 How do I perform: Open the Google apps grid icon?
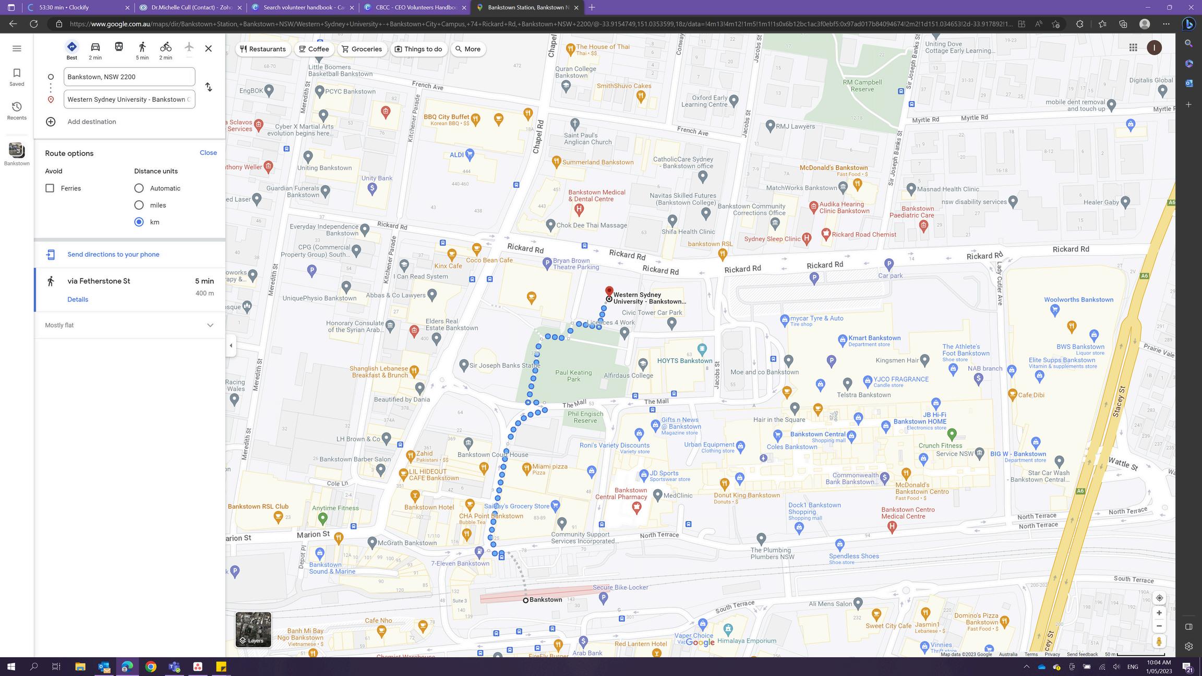pyautogui.click(x=1133, y=47)
